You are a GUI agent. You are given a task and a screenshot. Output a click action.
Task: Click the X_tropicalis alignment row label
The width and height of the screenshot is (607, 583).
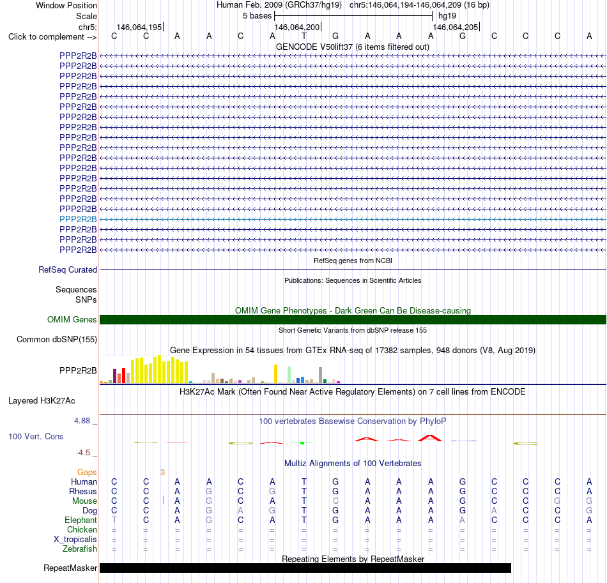[75, 540]
